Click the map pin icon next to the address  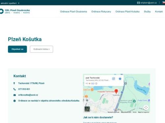(x=14, y=83)
